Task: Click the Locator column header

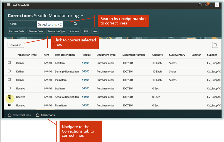Action: pos(196,55)
